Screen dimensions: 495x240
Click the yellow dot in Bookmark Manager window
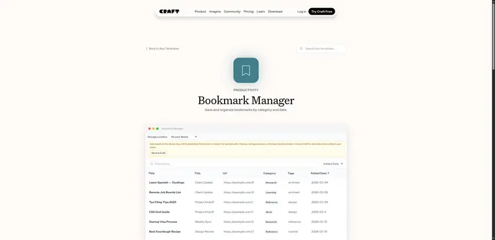point(153,128)
